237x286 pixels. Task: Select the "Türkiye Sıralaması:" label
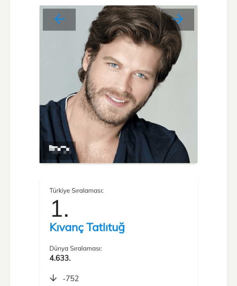(x=76, y=190)
